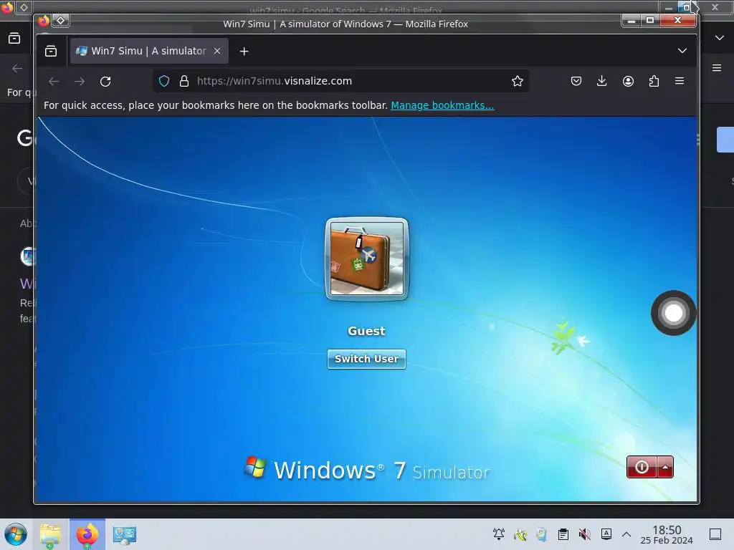Screen dimensions: 734x550
Task: Select the Guest account suitcase picture
Action: pyautogui.click(x=366, y=259)
